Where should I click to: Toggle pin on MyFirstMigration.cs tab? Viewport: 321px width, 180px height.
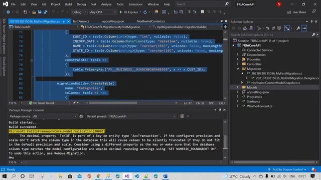pos(64,21)
